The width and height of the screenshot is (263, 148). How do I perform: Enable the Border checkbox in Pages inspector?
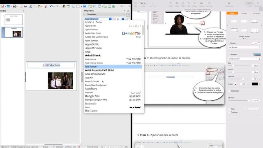click(x=229, y=43)
